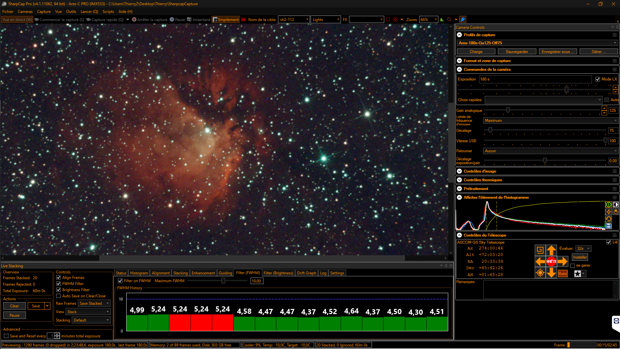Uncheck the FWHM Filter checkbox
The height and width of the screenshot is (349, 620).
[58, 284]
